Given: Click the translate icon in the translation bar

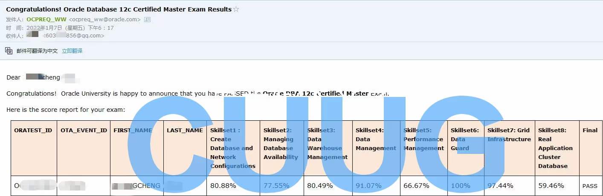Looking at the screenshot, I should (x=9, y=51).
